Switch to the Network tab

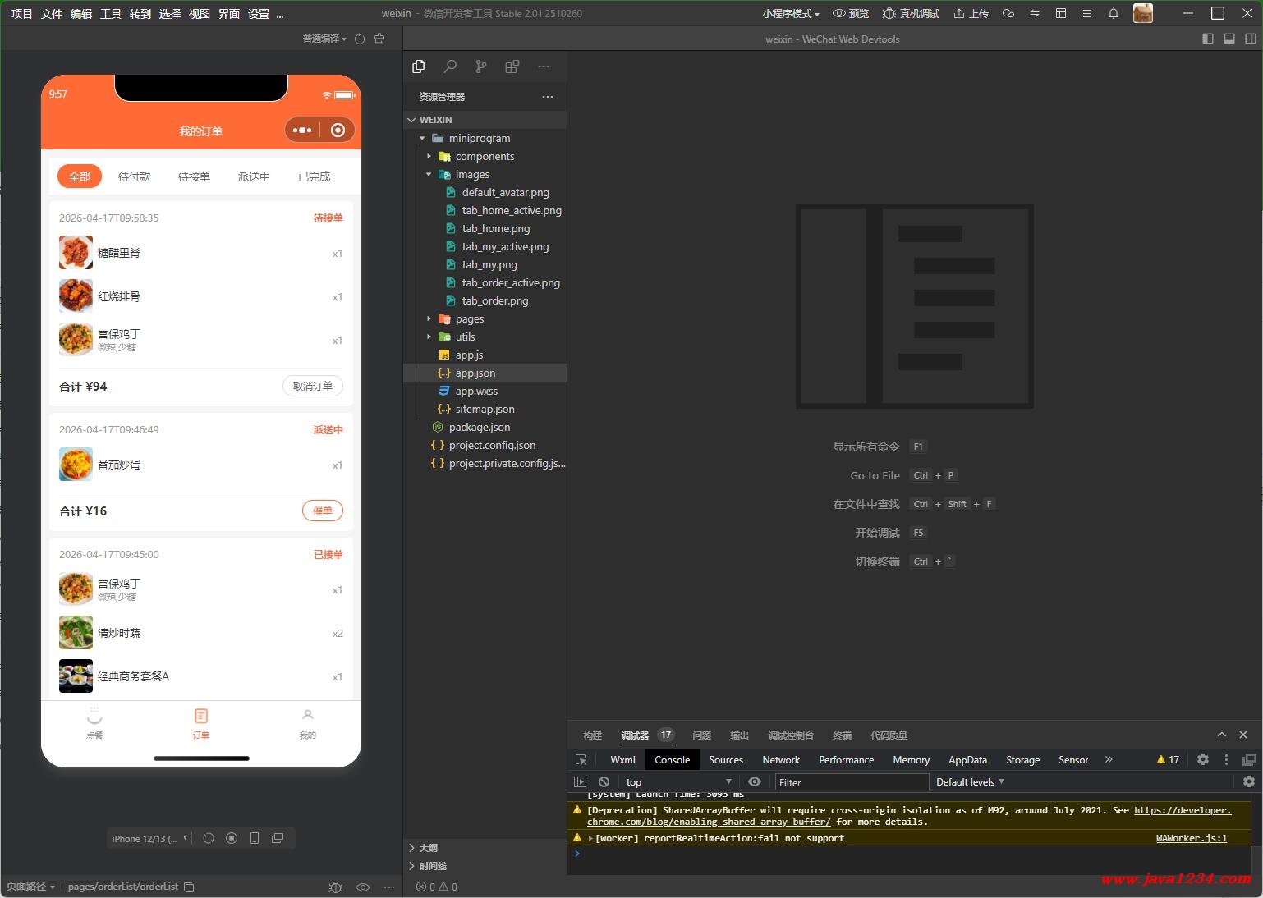(780, 760)
